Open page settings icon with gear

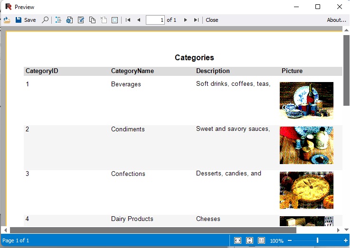click(x=69, y=20)
